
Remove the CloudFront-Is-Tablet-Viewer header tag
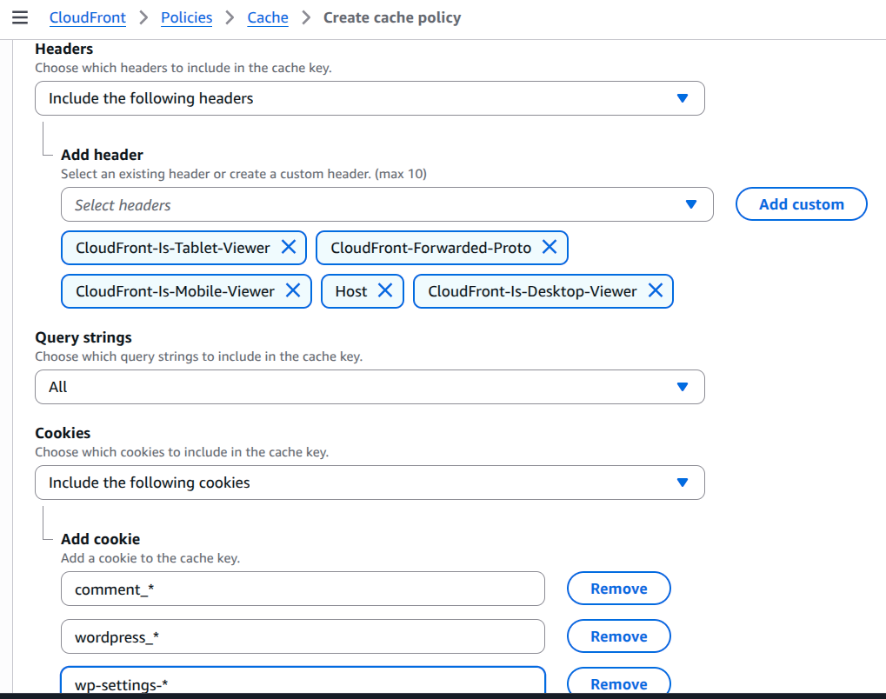click(x=288, y=248)
